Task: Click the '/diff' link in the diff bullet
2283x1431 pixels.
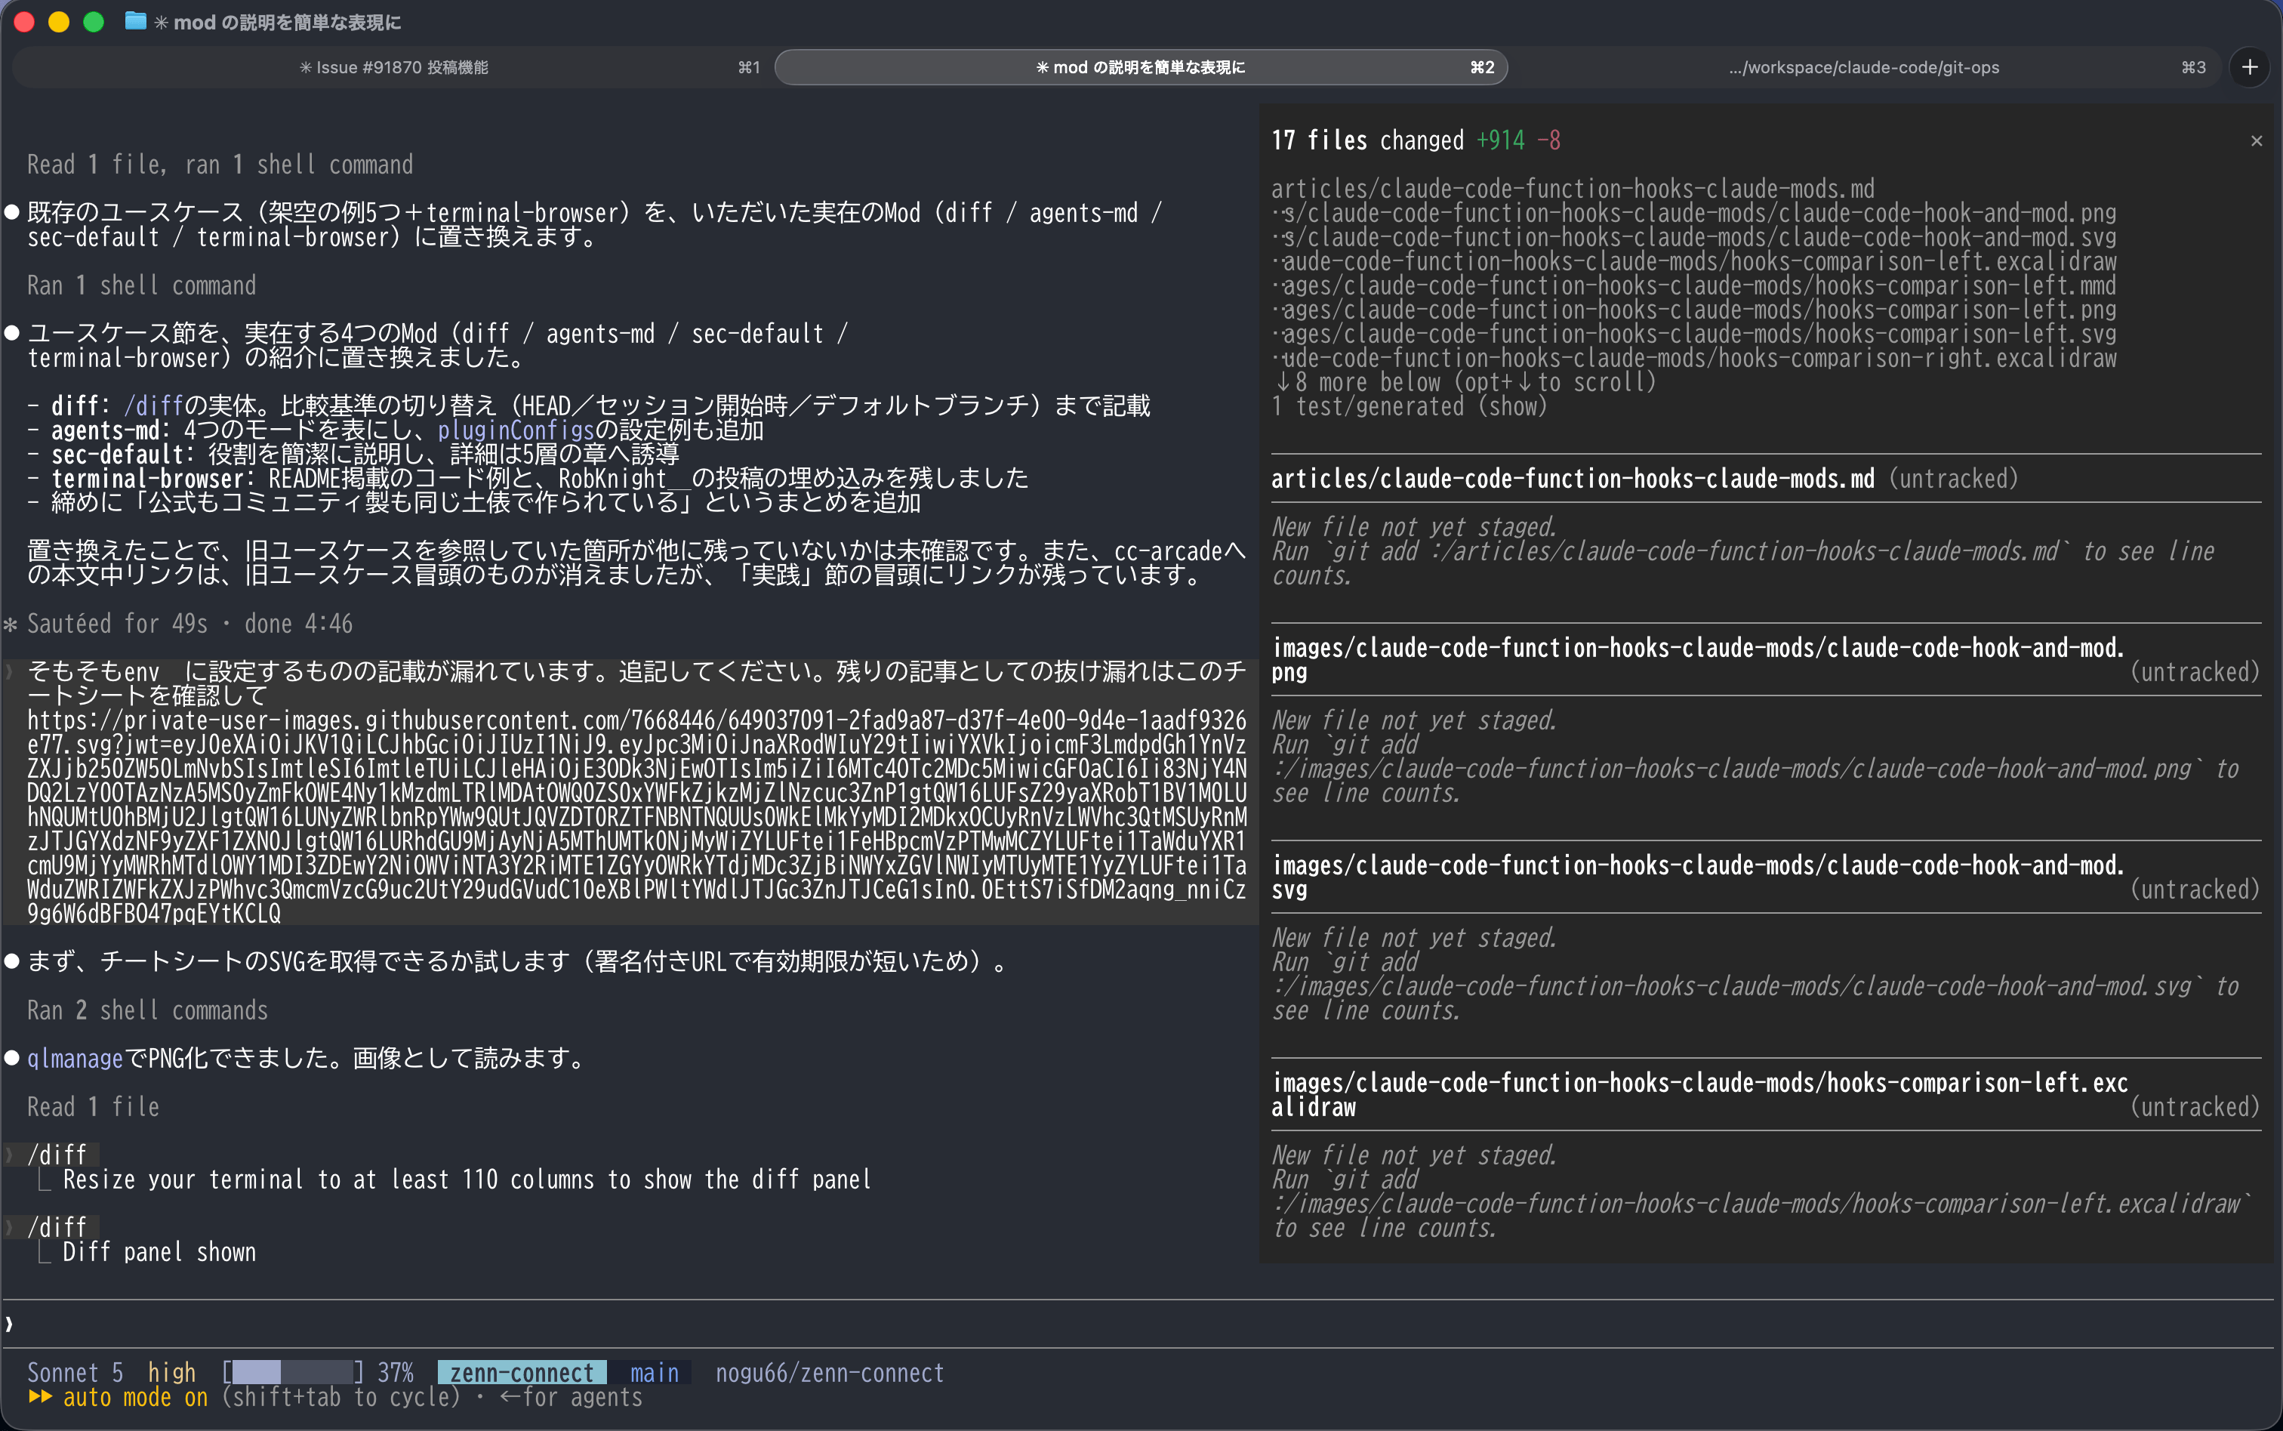Action: tap(154, 406)
